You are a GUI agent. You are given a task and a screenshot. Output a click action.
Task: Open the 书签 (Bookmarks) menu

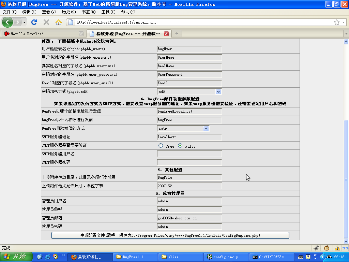point(89,12)
